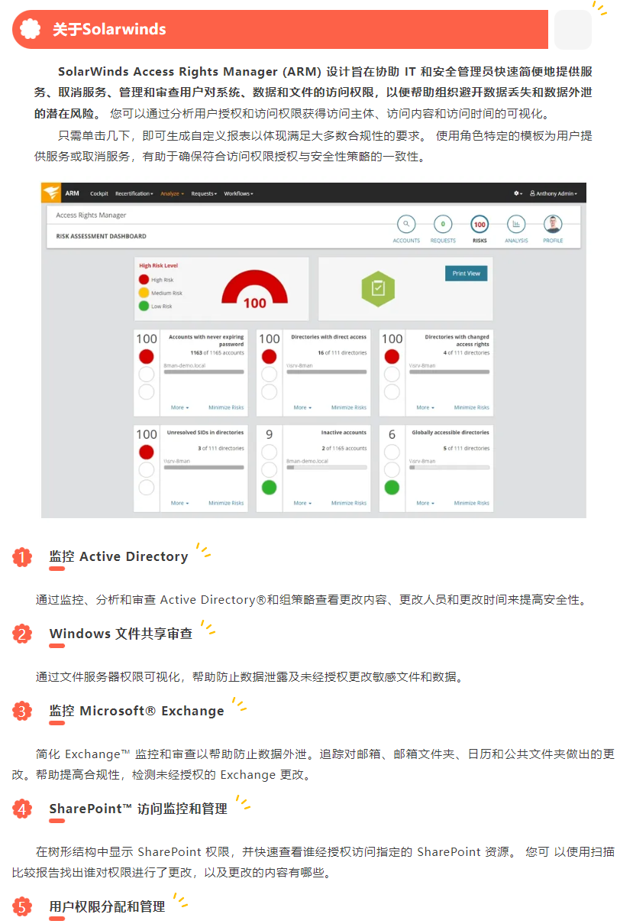Open the Workflows menu
620x924 pixels.
tap(238, 194)
